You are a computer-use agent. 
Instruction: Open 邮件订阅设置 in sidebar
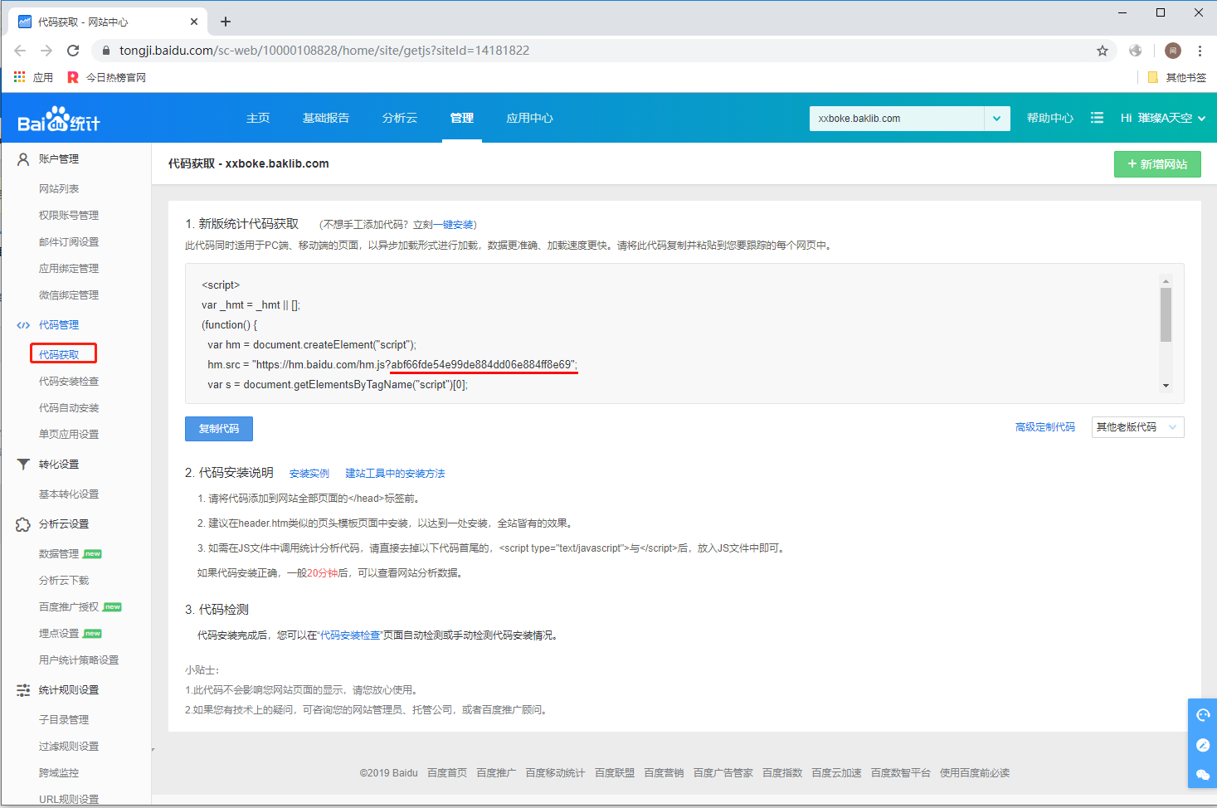click(x=69, y=242)
